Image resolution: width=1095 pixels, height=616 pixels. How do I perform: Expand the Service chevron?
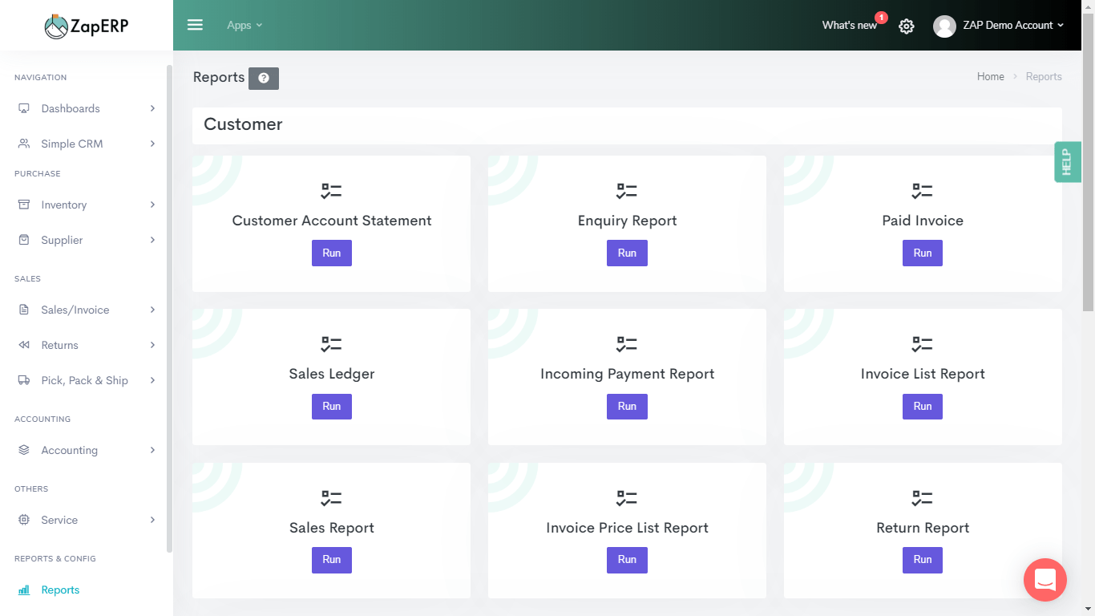pos(152,520)
